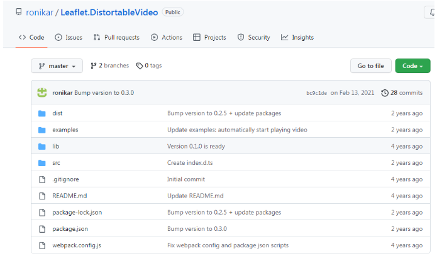Open the dist folder
Image resolution: width=442 pixels, height=256 pixels.
coord(57,113)
